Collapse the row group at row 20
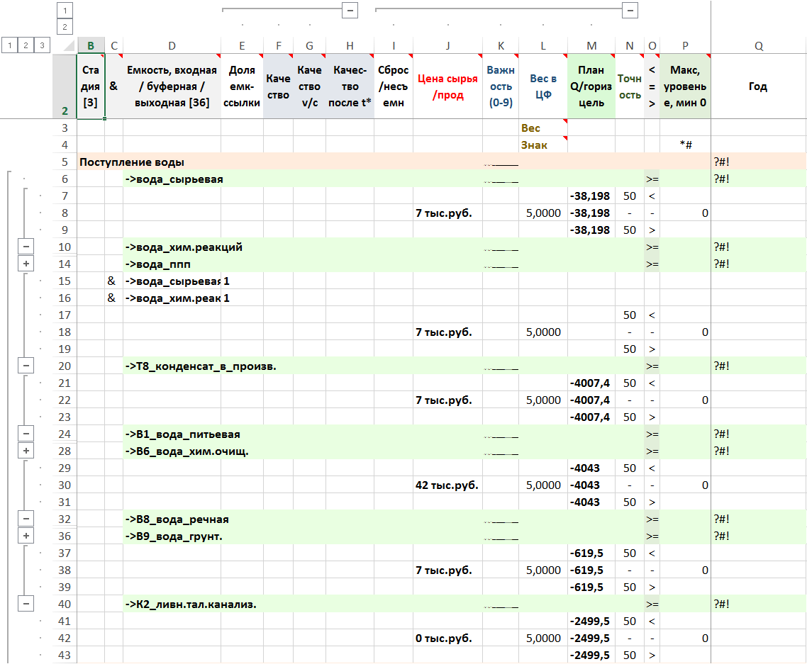 26,366
